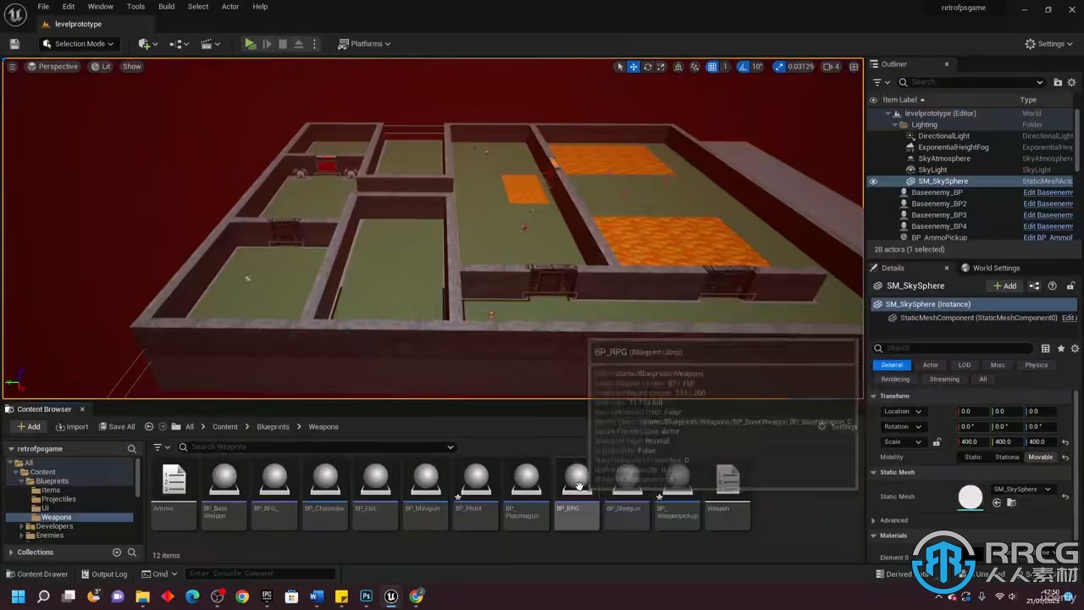Open the Details property matrix table icon
The image size is (1084, 610).
coord(1045,348)
